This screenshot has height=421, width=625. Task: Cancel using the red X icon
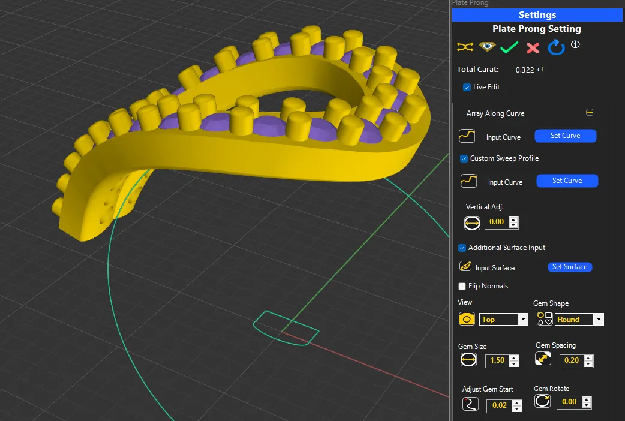tap(533, 48)
